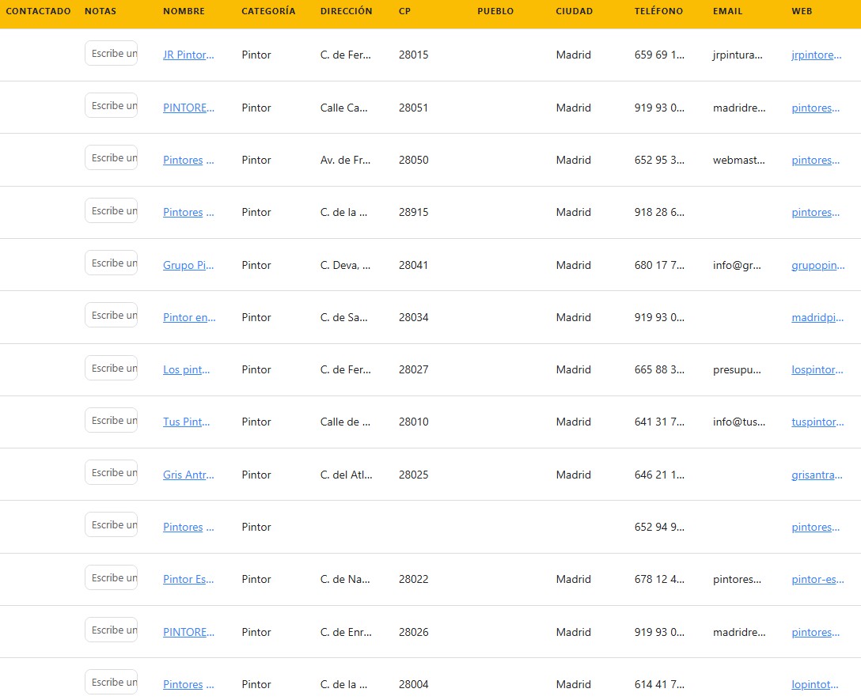Viewport: 861px width, 700px height.
Task: Select the info@gr... email cell
Action: pos(737,265)
